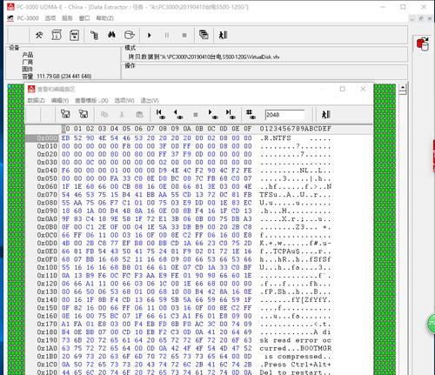Click ASCII text 'sk read error oc'

tap(296, 340)
